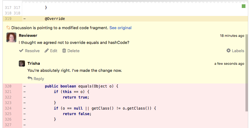The image size is (251, 128).
Task: Delete the comment using the trash icon
Action: pos(71,51)
